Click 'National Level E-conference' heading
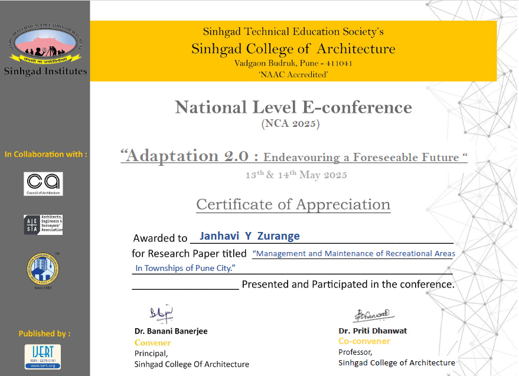519x376 pixels. click(x=293, y=107)
